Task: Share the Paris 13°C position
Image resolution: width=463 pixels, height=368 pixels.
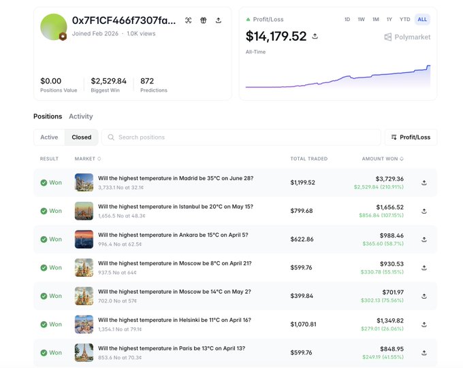Action: coord(424,352)
